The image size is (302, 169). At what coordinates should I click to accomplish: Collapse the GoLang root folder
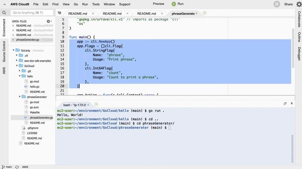pos(14,50)
